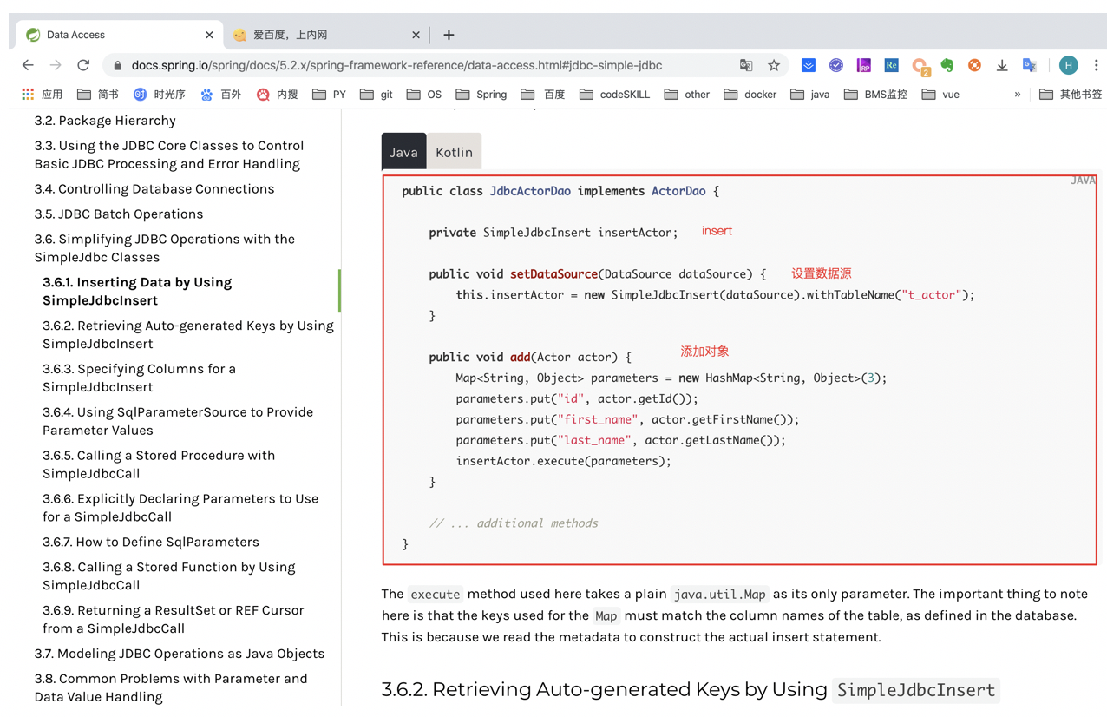Open the Axure RP extension icon
The height and width of the screenshot is (717, 1107).
click(863, 65)
